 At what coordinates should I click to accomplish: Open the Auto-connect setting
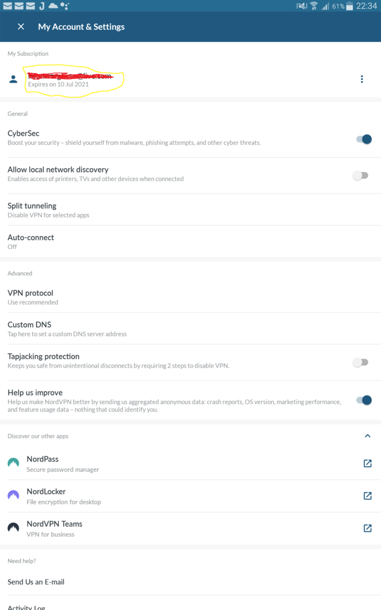pos(190,241)
